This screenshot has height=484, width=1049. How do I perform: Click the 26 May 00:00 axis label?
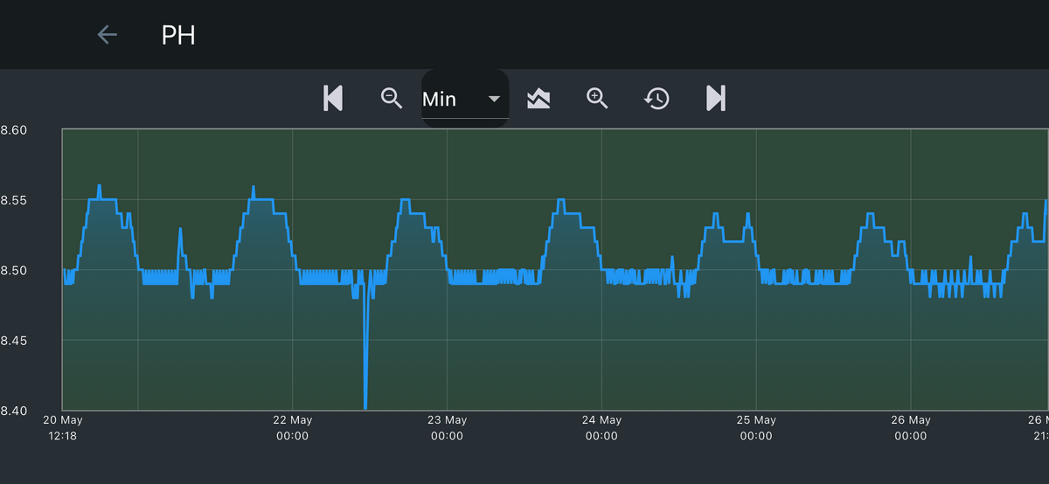[911, 428]
